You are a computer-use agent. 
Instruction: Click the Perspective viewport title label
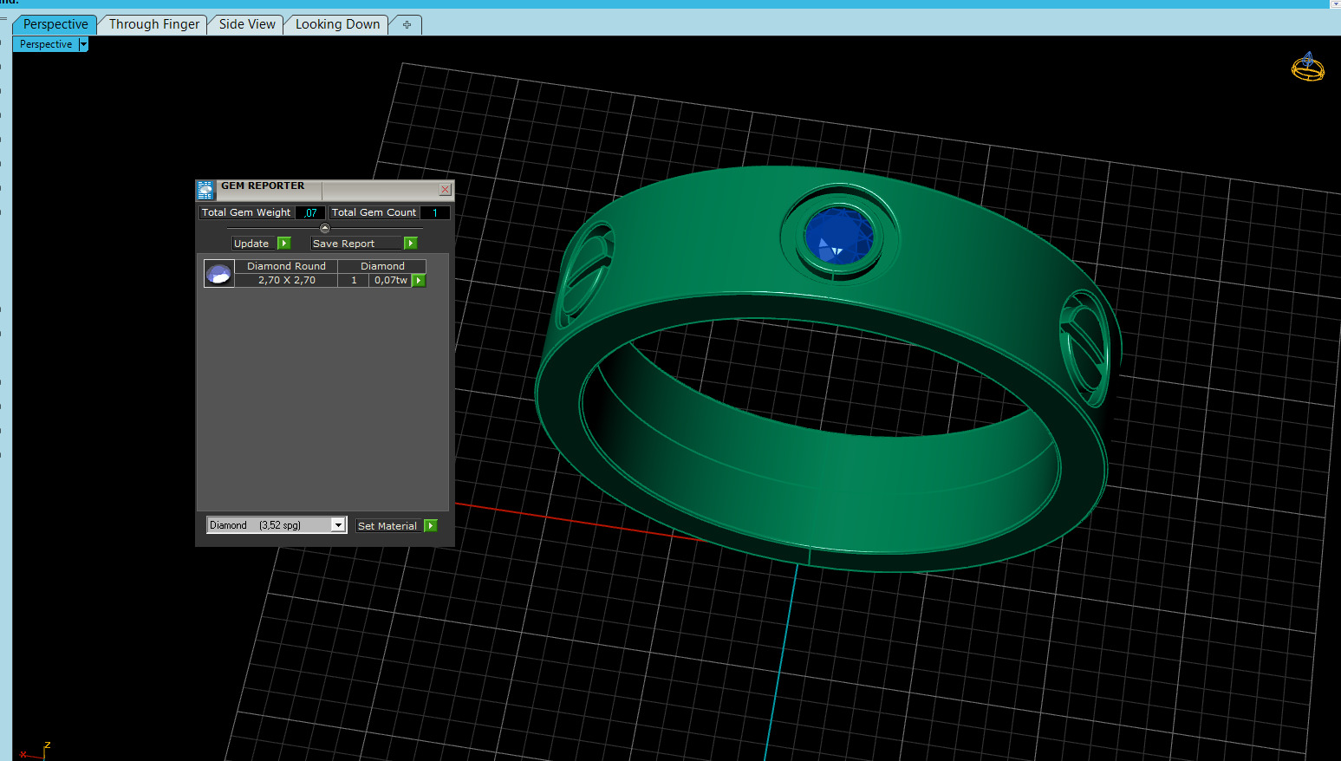46,44
